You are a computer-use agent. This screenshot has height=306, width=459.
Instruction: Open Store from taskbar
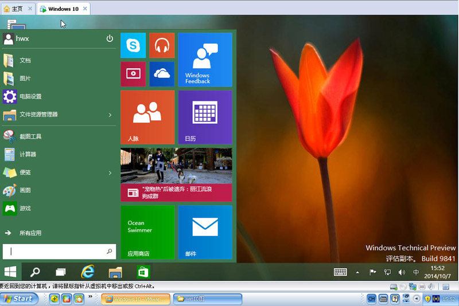click(143, 272)
